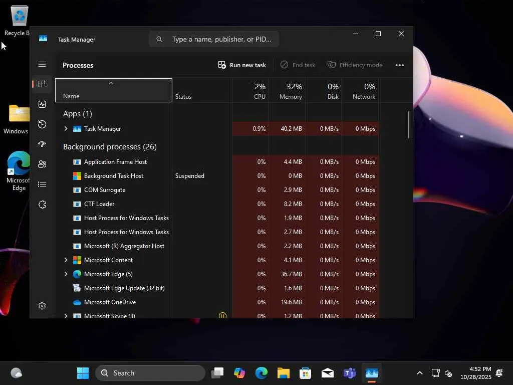Click the 40.2 MB memory value
This screenshot has width=513, height=385.
[x=291, y=129]
